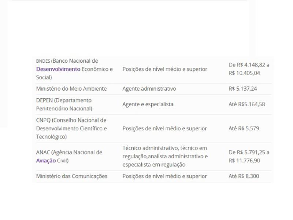293x220 pixels.
Task: Select the Ministério do Meio Ambiente cell
Action: click(71, 89)
